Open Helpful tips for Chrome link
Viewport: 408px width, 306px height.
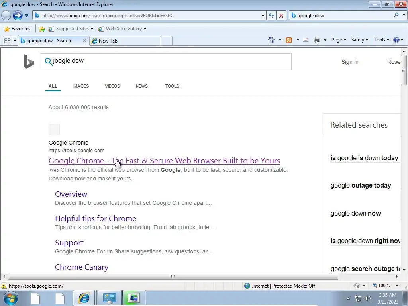(96, 218)
